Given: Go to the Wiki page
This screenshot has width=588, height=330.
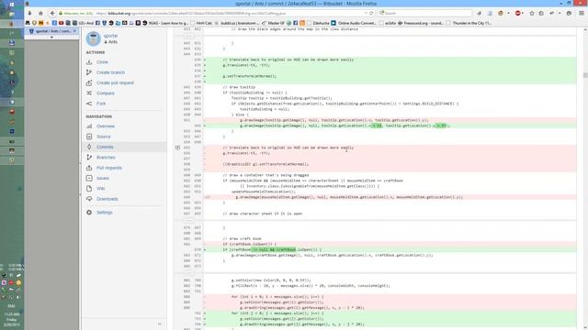Looking at the screenshot, I should tap(100, 189).
